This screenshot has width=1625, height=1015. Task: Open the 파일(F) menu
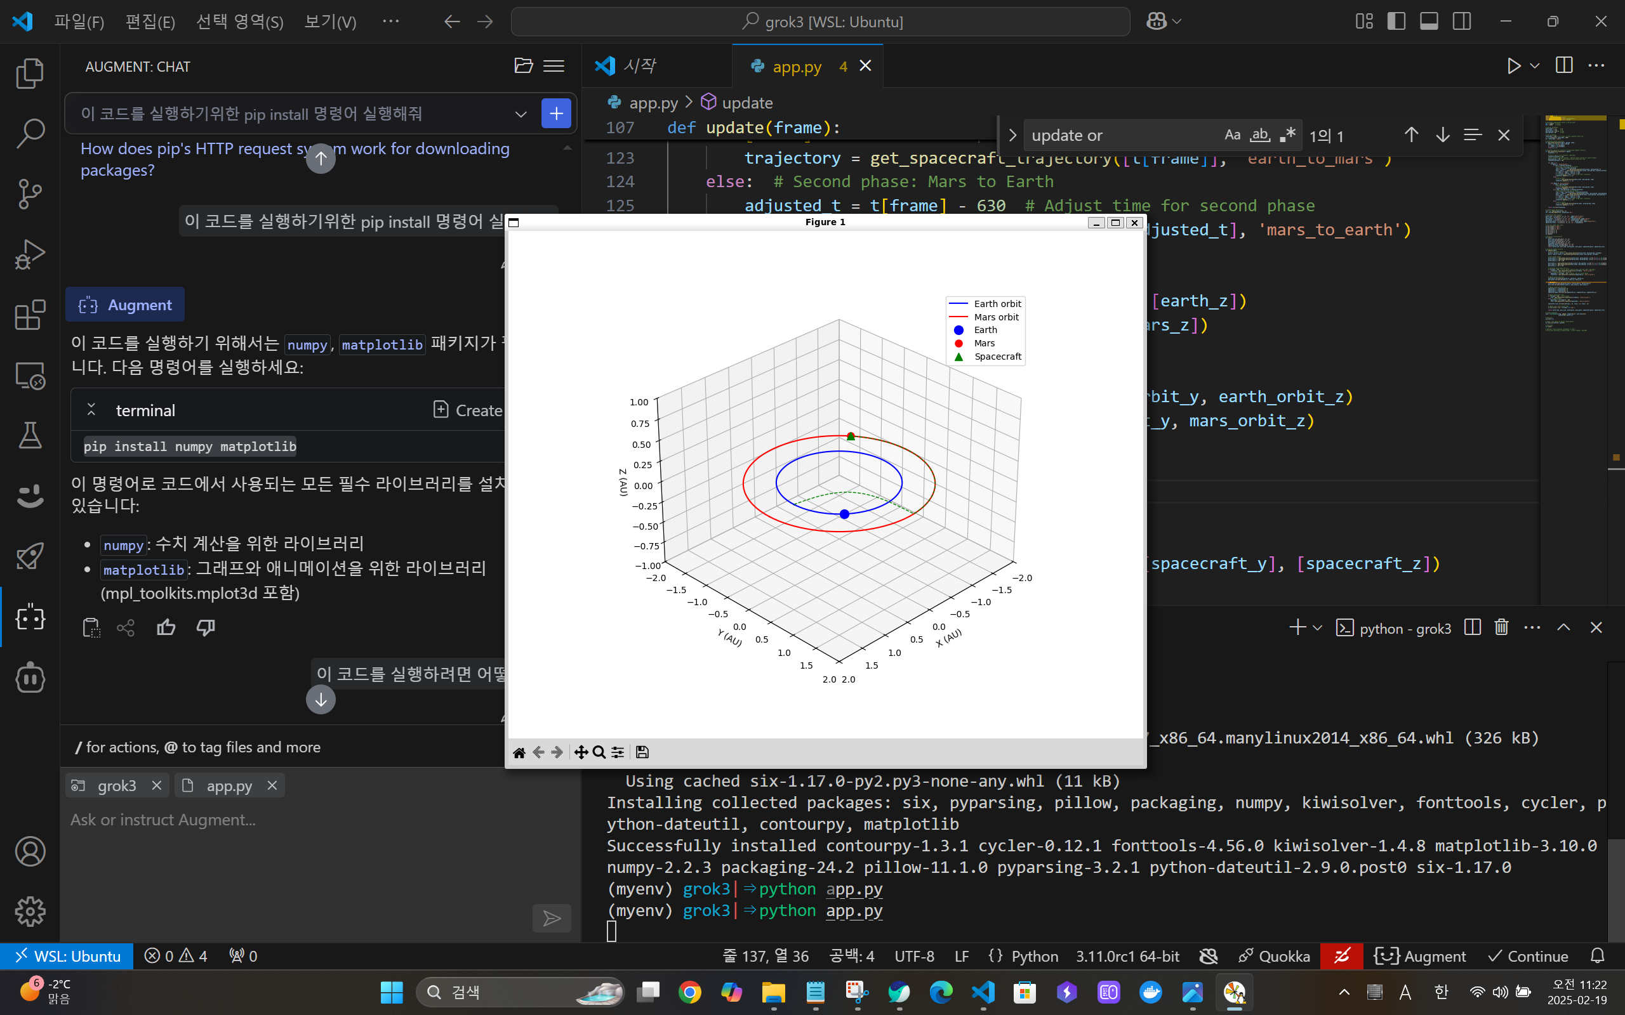click(x=79, y=22)
